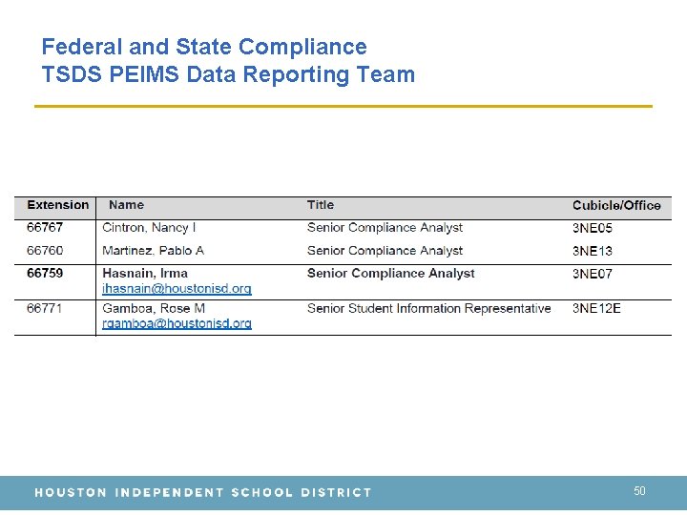The height and width of the screenshot is (515, 687).
Task: Select cubicle 3NE13 cell
Action: 593,251
